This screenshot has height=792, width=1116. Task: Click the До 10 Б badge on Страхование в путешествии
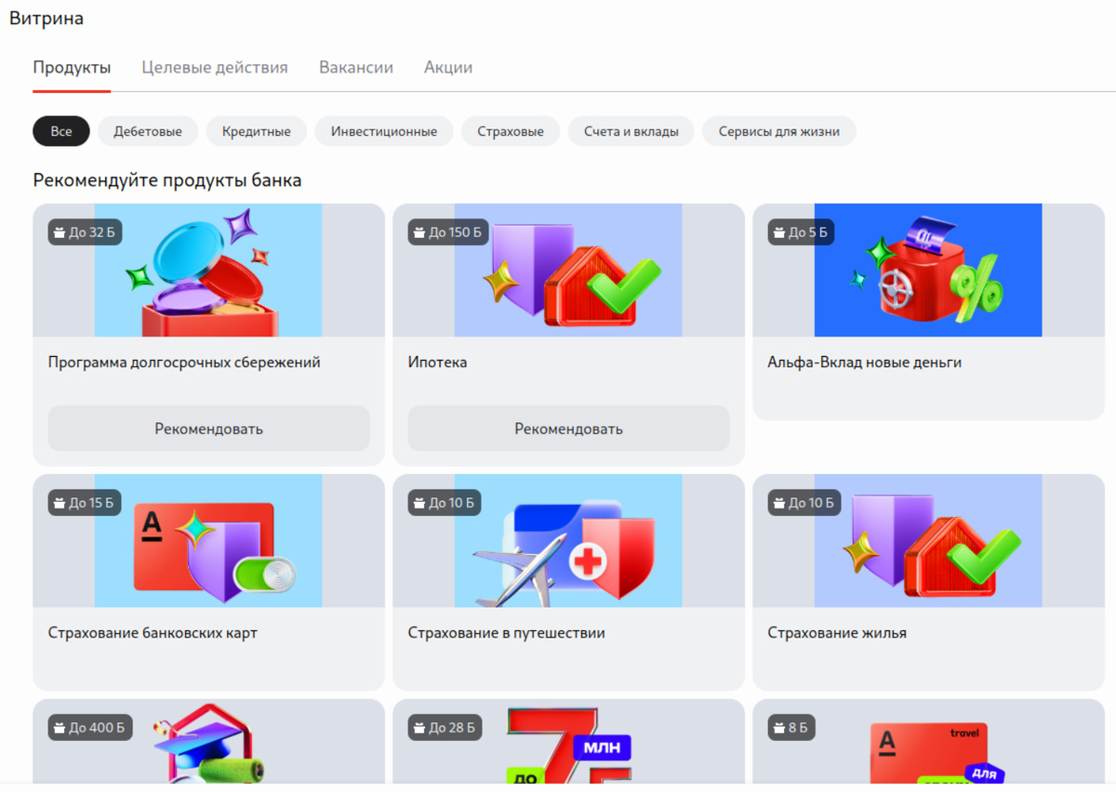coord(445,503)
